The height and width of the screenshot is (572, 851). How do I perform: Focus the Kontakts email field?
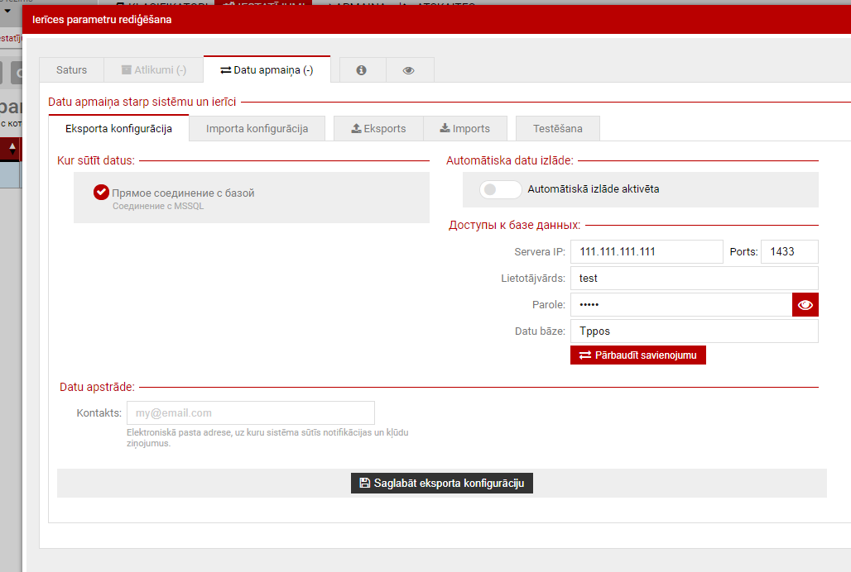(x=250, y=413)
